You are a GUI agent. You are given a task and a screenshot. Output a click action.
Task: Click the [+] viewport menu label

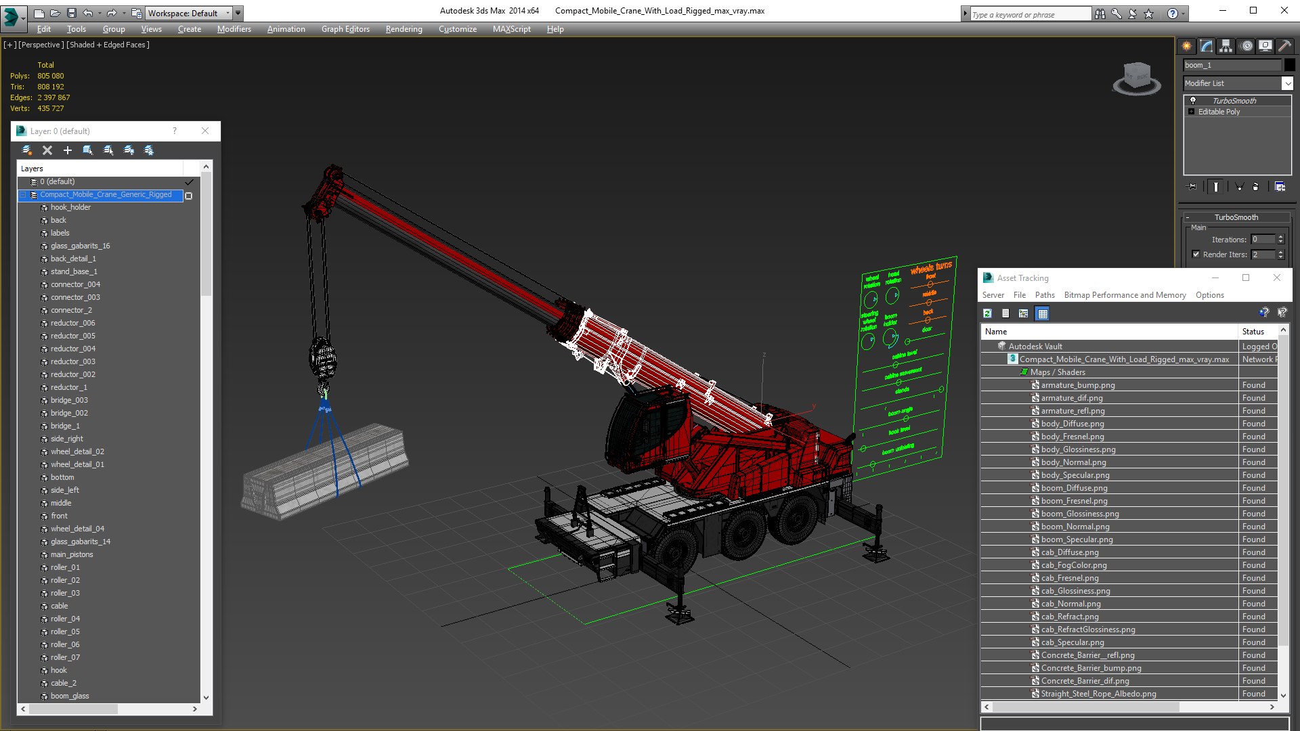pyautogui.click(x=10, y=45)
